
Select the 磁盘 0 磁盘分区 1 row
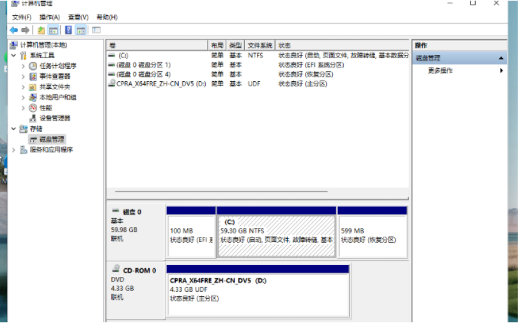point(258,65)
